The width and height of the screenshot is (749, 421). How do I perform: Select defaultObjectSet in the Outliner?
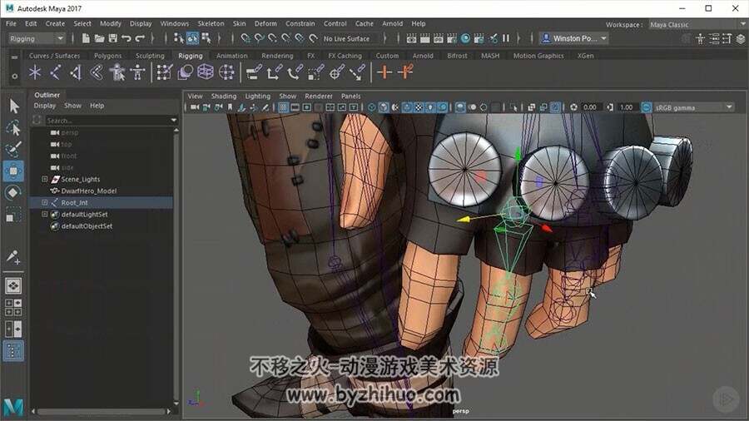coord(87,226)
